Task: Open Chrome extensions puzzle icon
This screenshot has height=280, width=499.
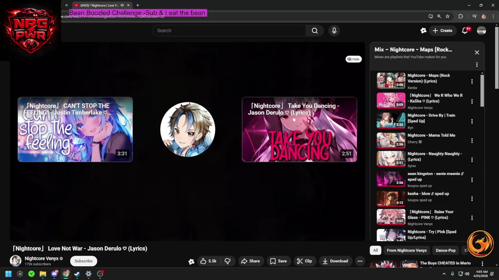Action: pos(461,16)
